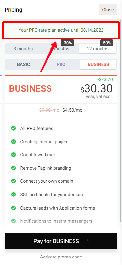The image size is (122, 265).
Task: Click the check icon beside Countdown timer
Action: (x=13, y=155)
